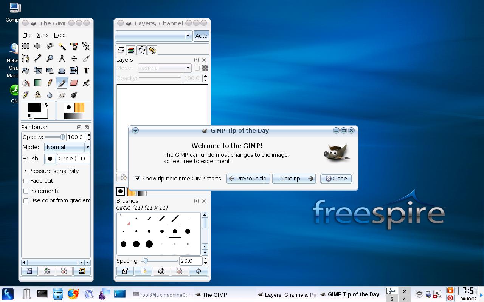Click the Refresh Brushes icon
Image resolution: width=484 pixels, height=302 pixels.
pyautogui.click(x=198, y=271)
